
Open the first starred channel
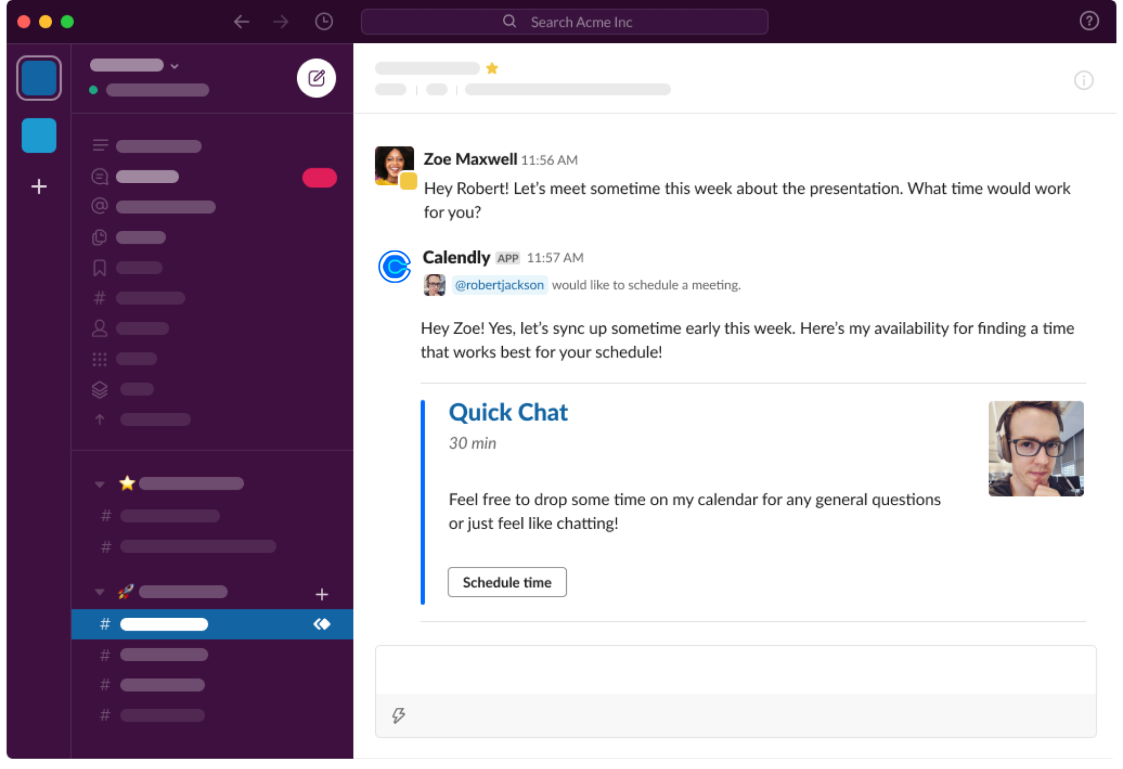coord(170,516)
